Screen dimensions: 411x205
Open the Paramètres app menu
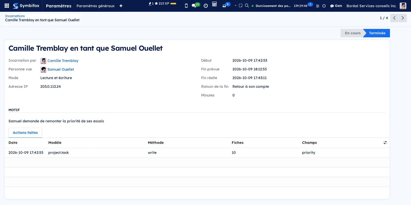(x=59, y=6)
